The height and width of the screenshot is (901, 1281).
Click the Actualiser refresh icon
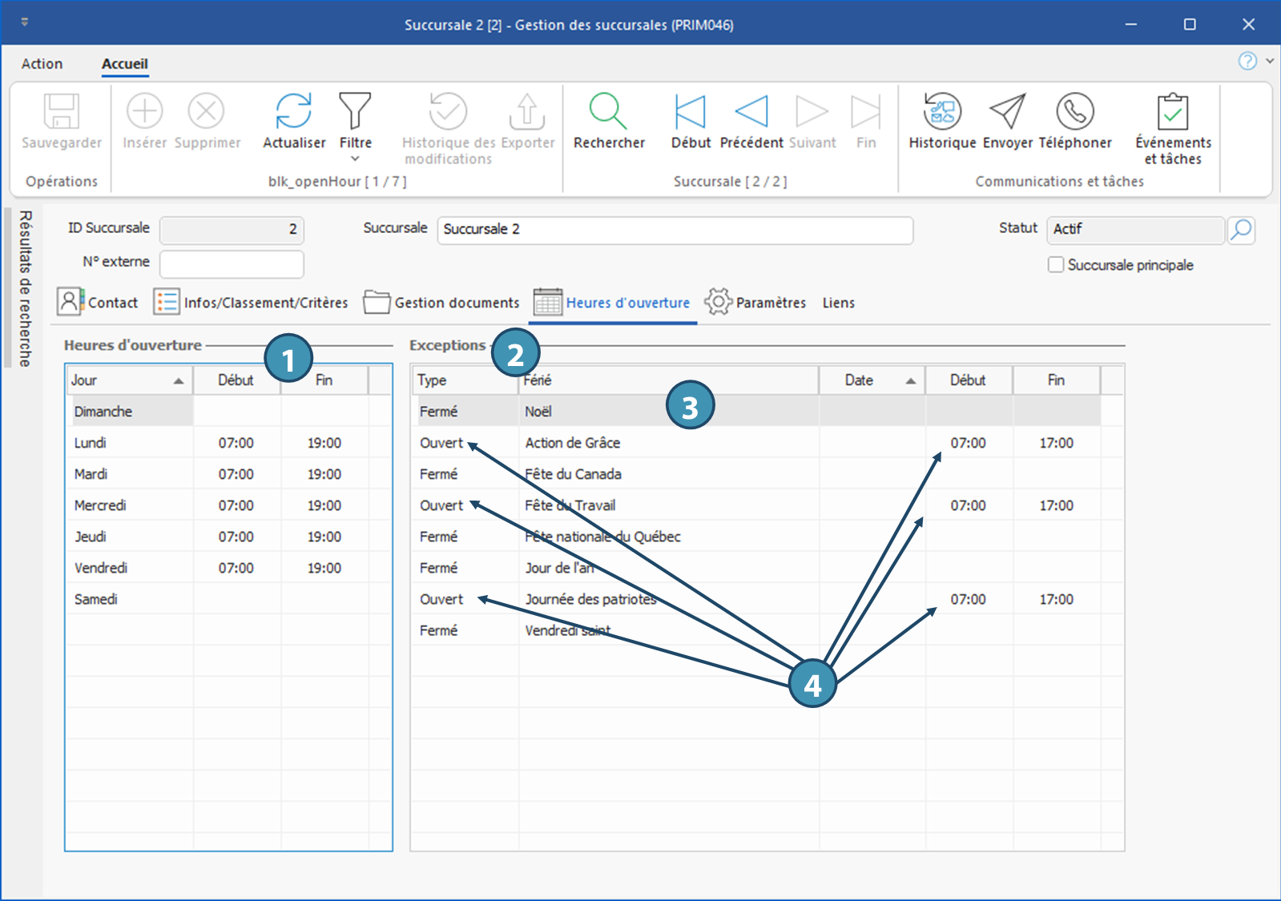tap(294, 111)
